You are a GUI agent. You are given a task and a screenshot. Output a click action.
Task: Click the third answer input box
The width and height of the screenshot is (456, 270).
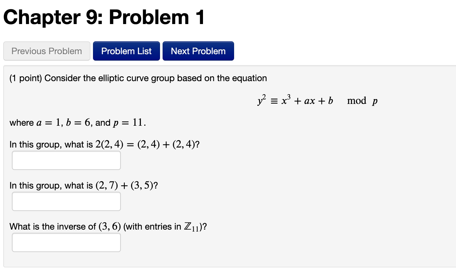(x=66, y=242)
